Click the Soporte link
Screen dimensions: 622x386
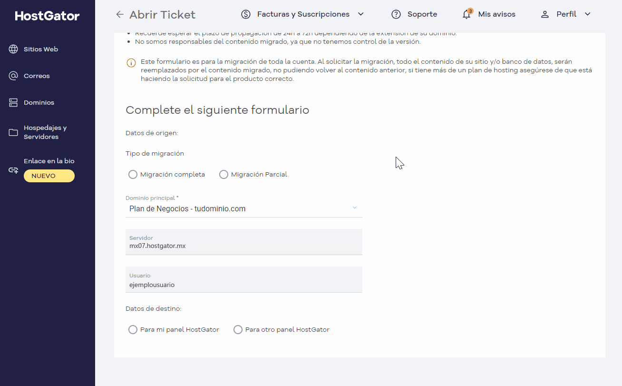[x=422, y=14]
